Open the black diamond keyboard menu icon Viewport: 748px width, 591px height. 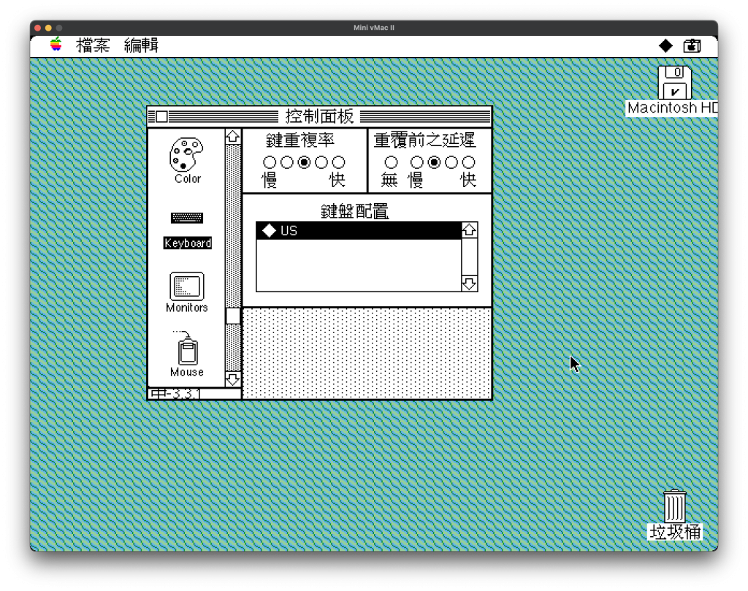click(665, 46)
